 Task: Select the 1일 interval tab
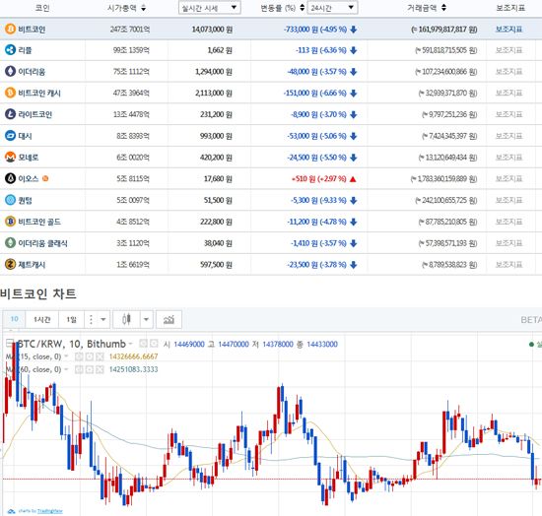(71, 319)
